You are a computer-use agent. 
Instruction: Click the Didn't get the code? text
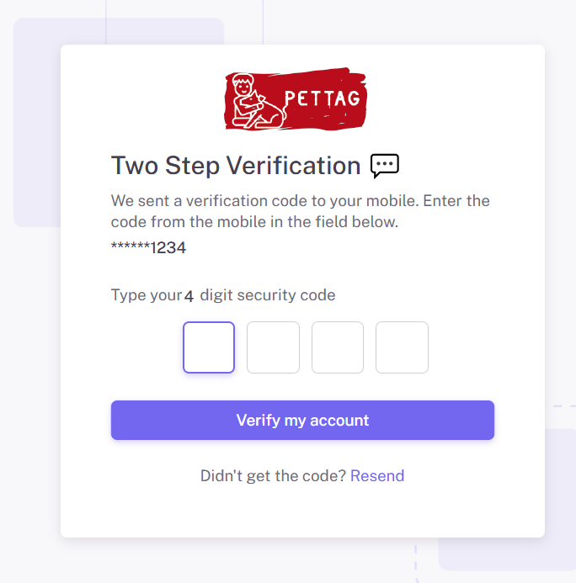(273, 476)
